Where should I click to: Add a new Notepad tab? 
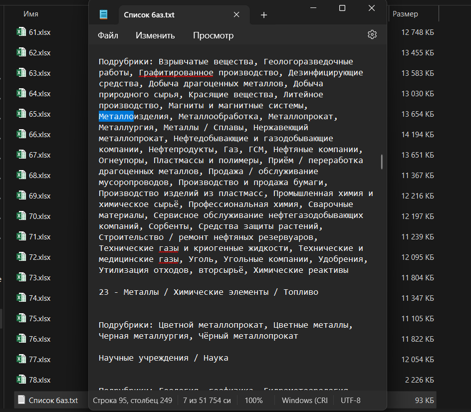[264, 15]
